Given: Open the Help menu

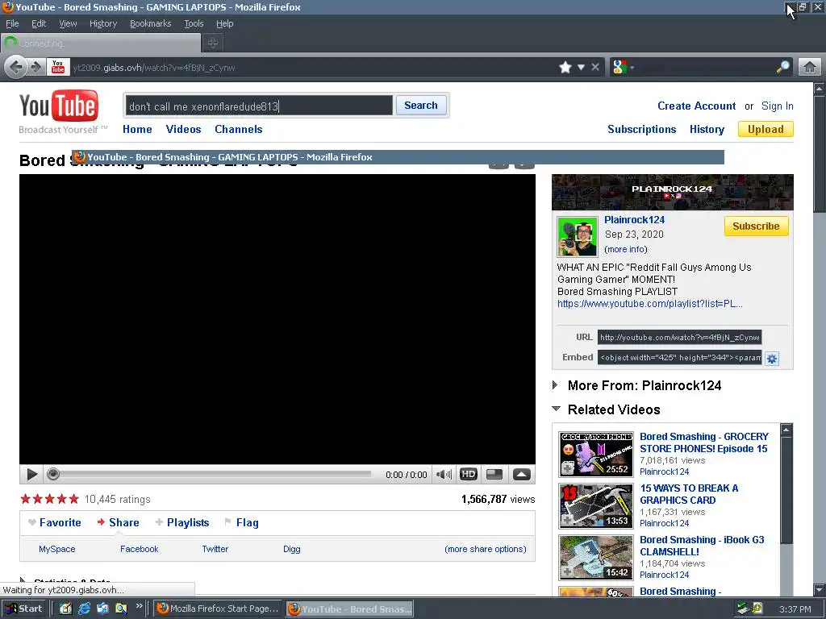Looking at the screenshot, I should 224,23.
